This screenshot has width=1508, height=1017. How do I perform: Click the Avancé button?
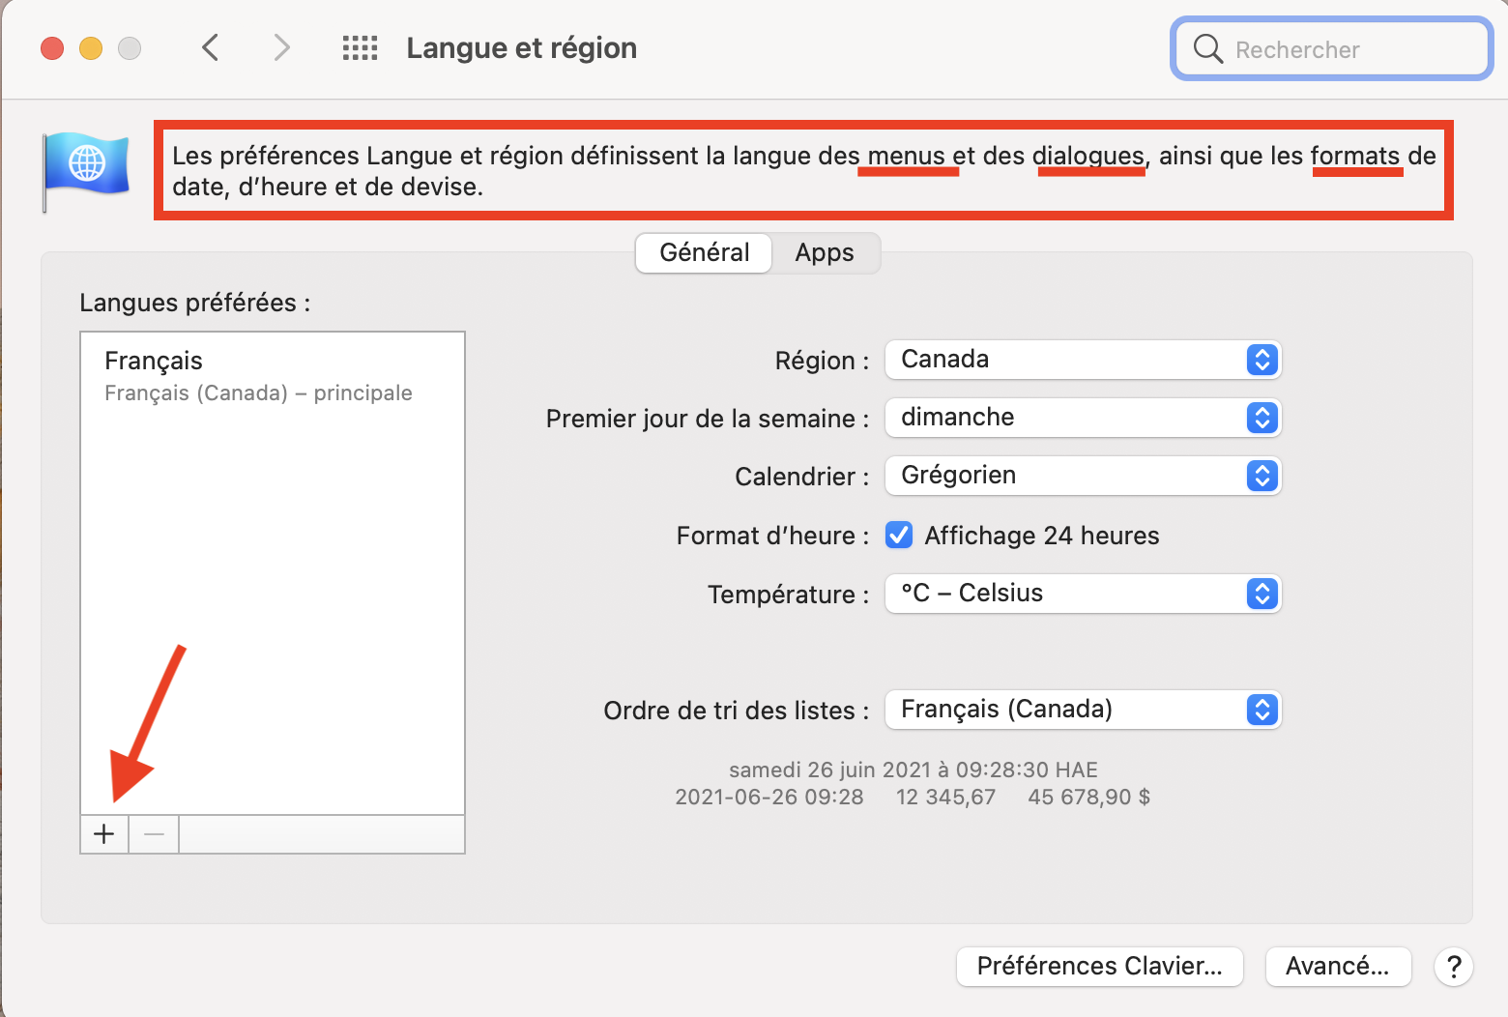point(1338,966)
